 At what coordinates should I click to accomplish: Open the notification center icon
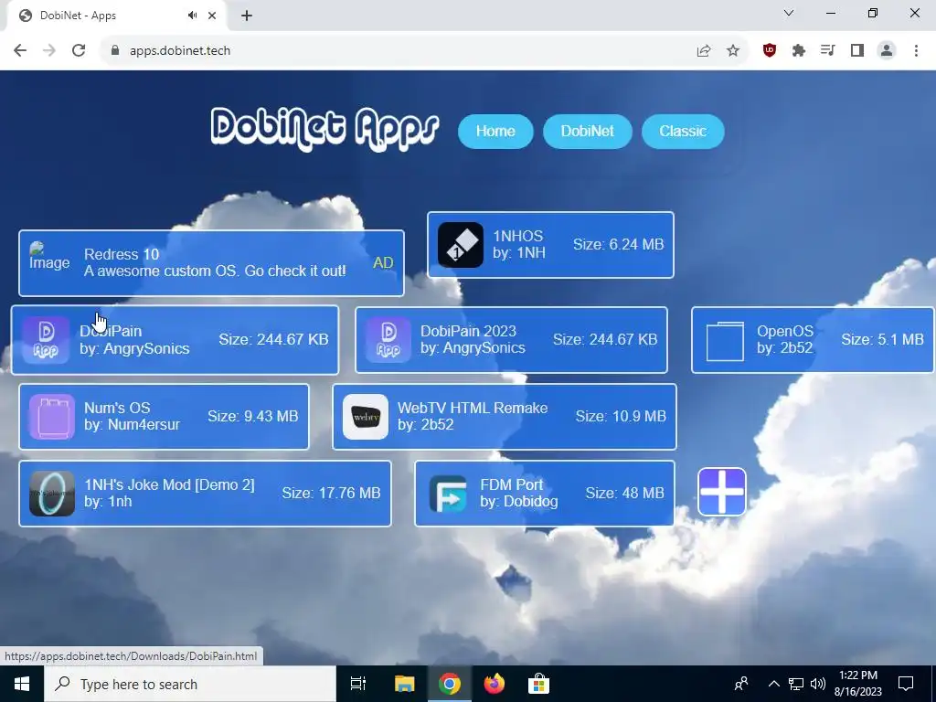[x=906, y=684]
